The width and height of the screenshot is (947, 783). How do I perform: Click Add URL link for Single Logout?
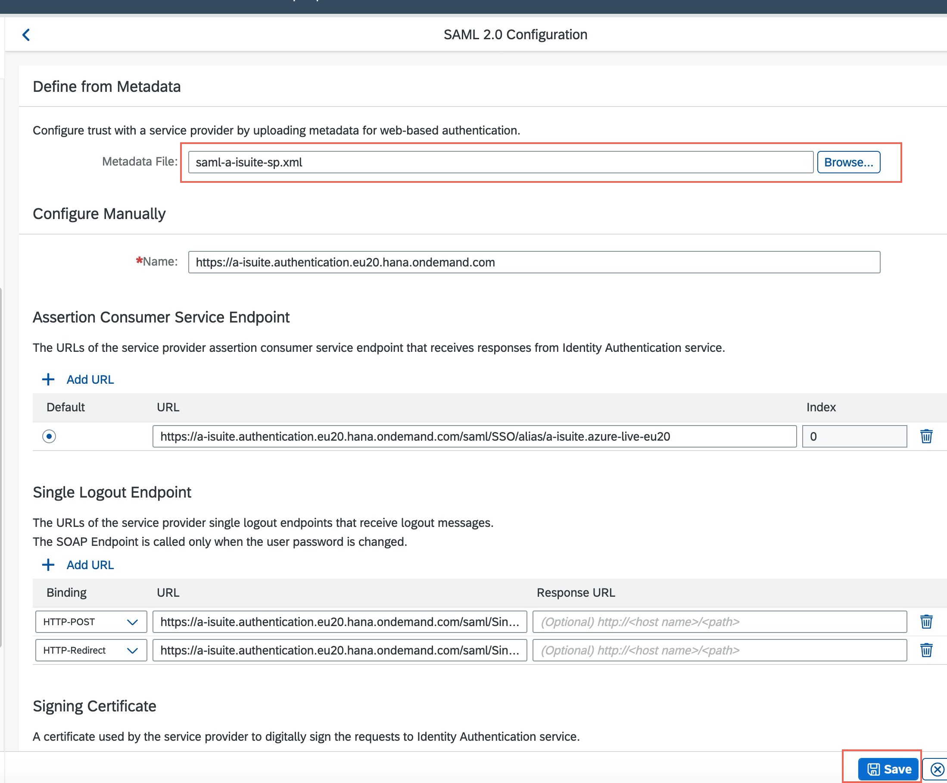(x=90, y=565)
